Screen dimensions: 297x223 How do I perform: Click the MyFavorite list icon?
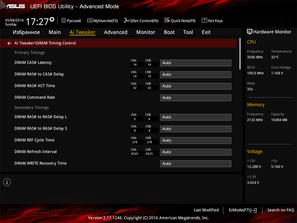(90, 21)
